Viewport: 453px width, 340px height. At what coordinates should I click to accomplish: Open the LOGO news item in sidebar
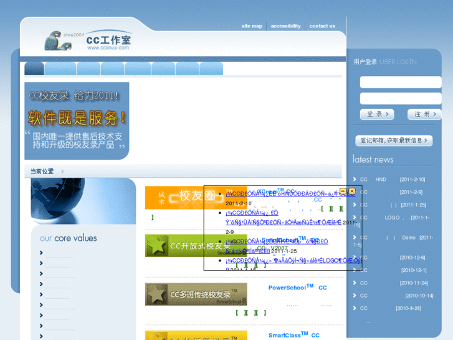tap(391, 221)
